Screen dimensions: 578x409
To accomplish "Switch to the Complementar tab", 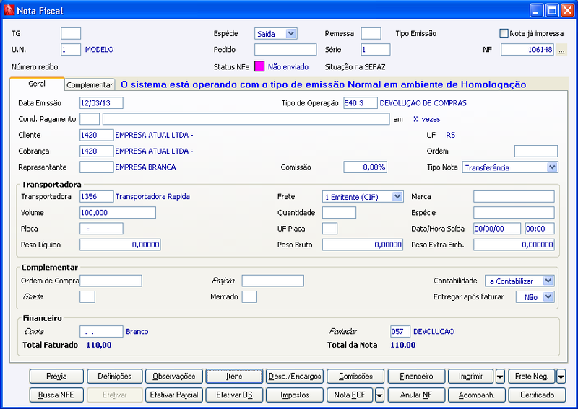I will pos(90,84).
